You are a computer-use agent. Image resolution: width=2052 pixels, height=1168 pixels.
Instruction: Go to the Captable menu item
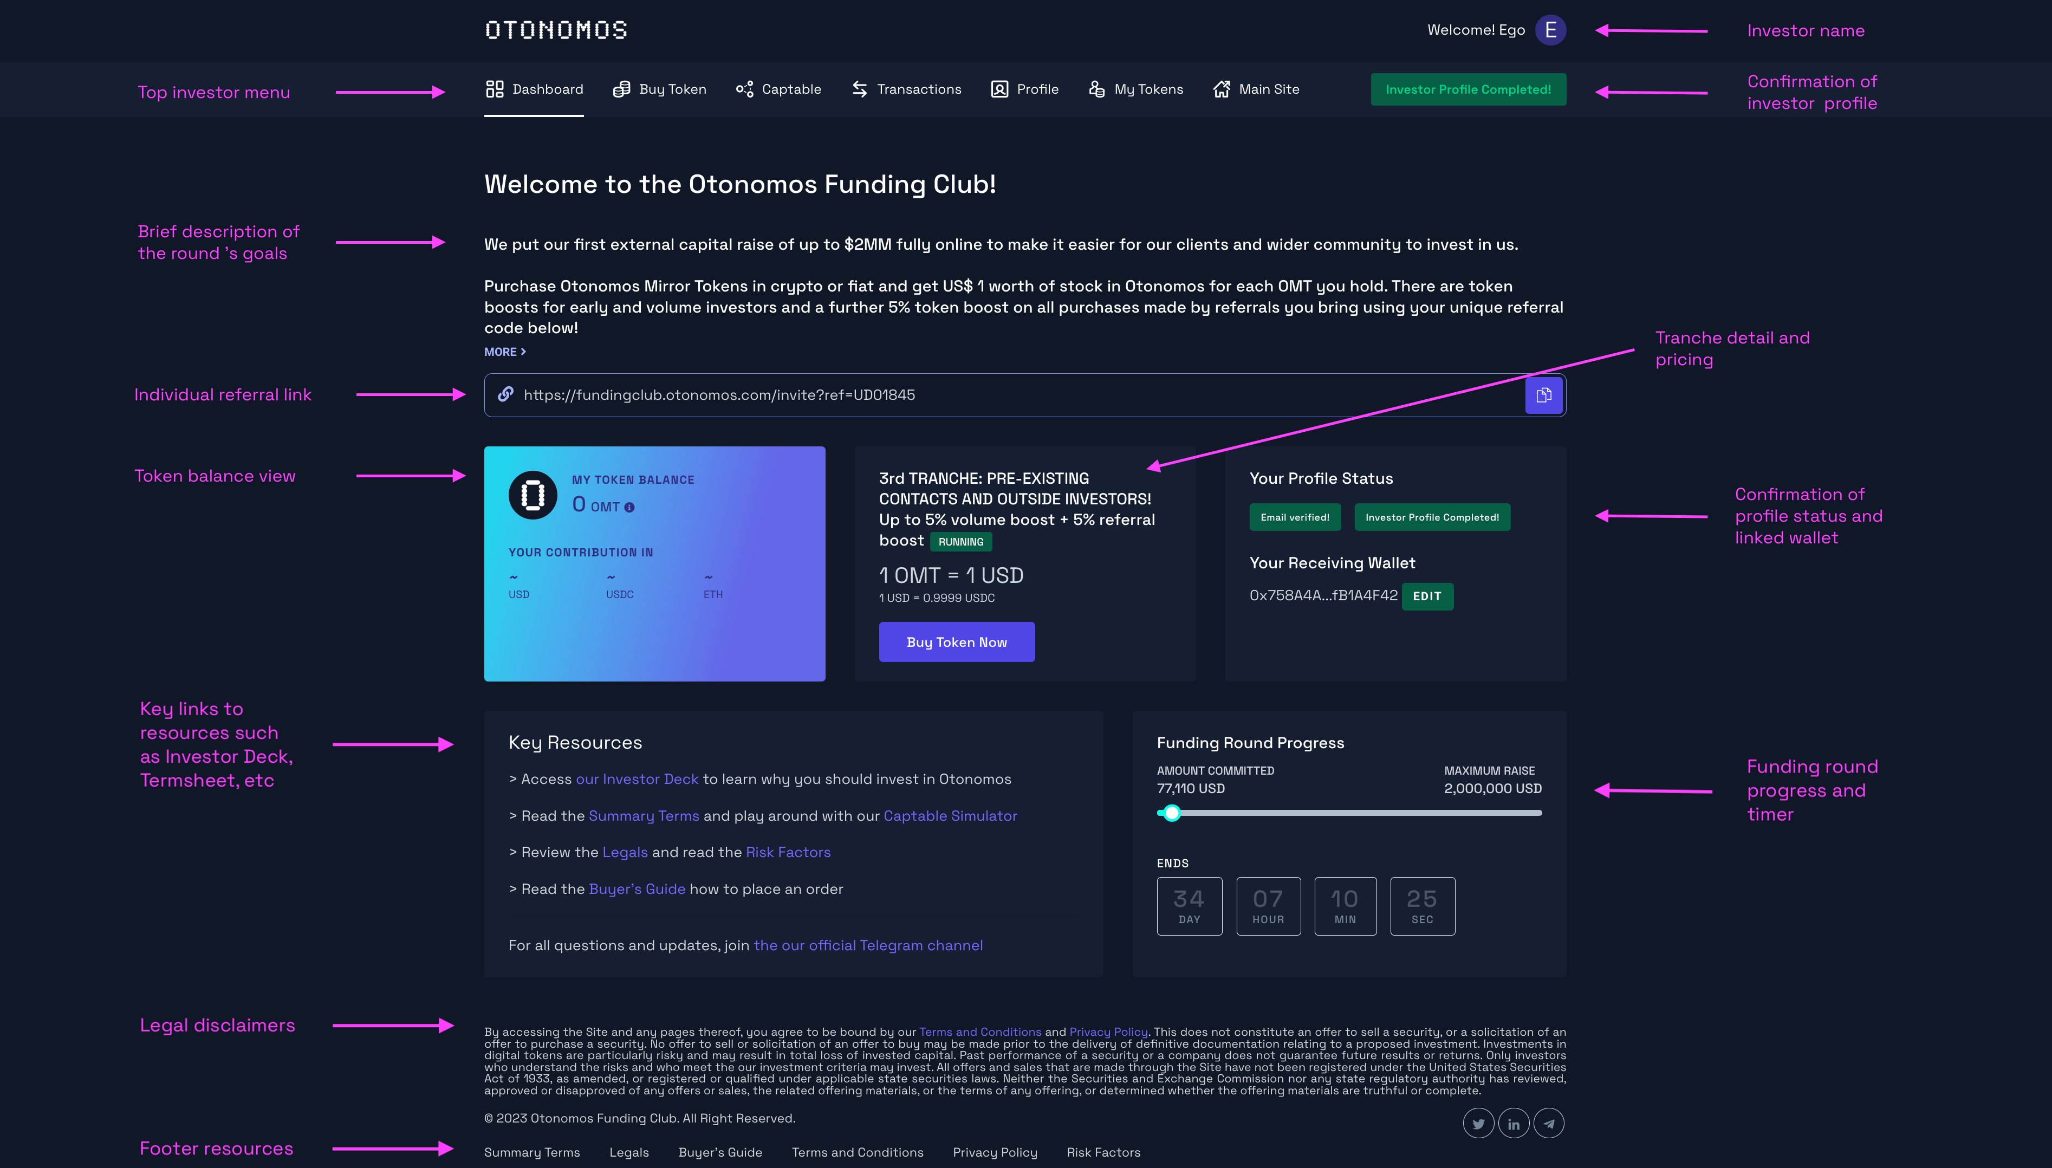[778, 89]
